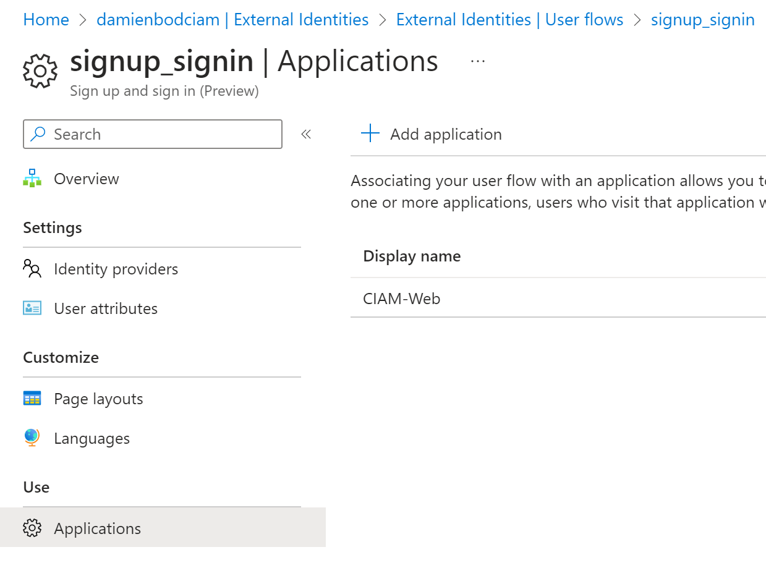This screenshot has height=568, width=766.
Task: Collapse the sidebar using double chevron
Action: (x=306, y=134)
